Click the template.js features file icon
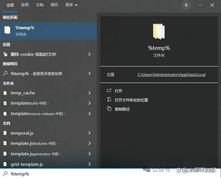This screenshot has width=221, height=178. [x=5, y=143]
